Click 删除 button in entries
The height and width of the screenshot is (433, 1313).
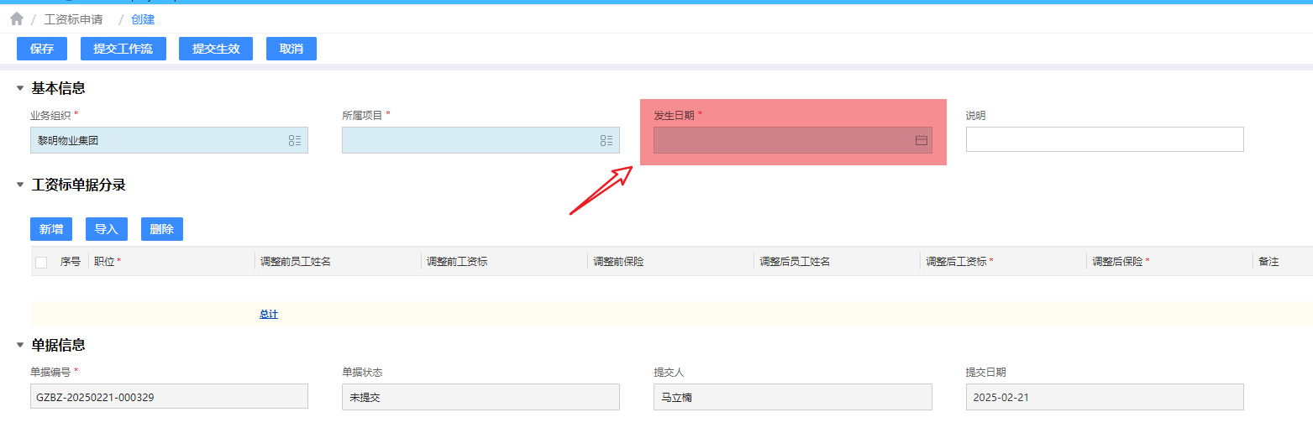(x=162, y=229)
